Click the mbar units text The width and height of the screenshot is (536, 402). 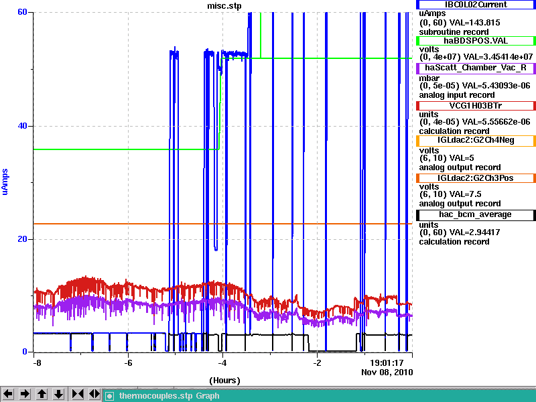[x=429, y=78]
